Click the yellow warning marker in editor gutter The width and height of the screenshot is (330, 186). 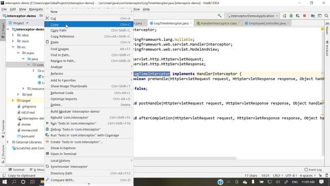pos(322,29)
